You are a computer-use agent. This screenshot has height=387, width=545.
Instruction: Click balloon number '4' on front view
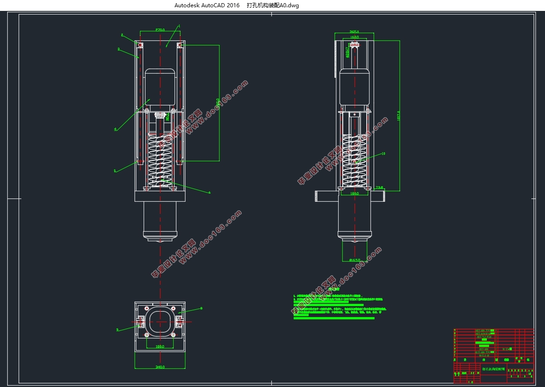(x=115, y=129)
